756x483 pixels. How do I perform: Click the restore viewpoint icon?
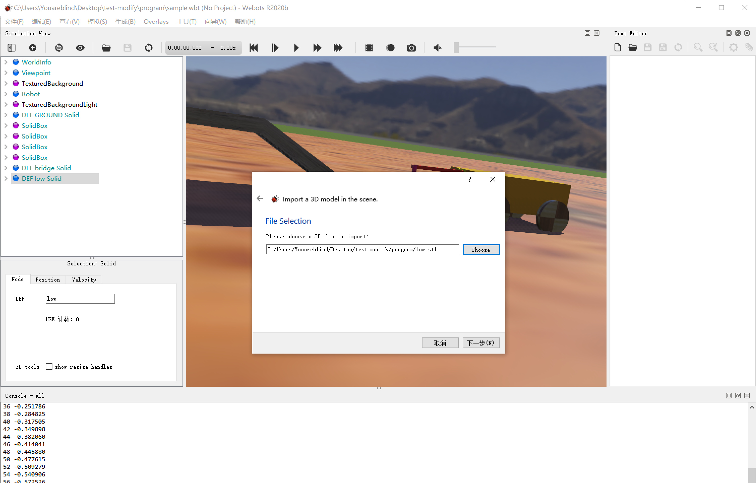click(x=59, y=48)
